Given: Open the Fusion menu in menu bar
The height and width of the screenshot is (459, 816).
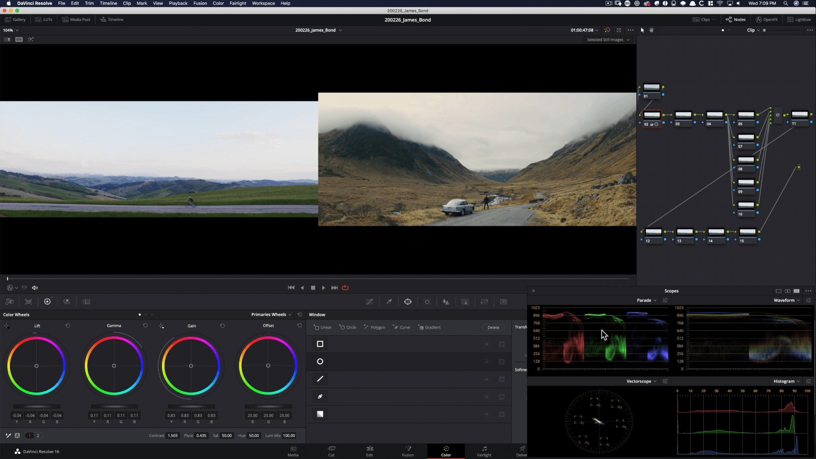Looking at the screenshot, I should pyautogui.click(x=200, y=3).
